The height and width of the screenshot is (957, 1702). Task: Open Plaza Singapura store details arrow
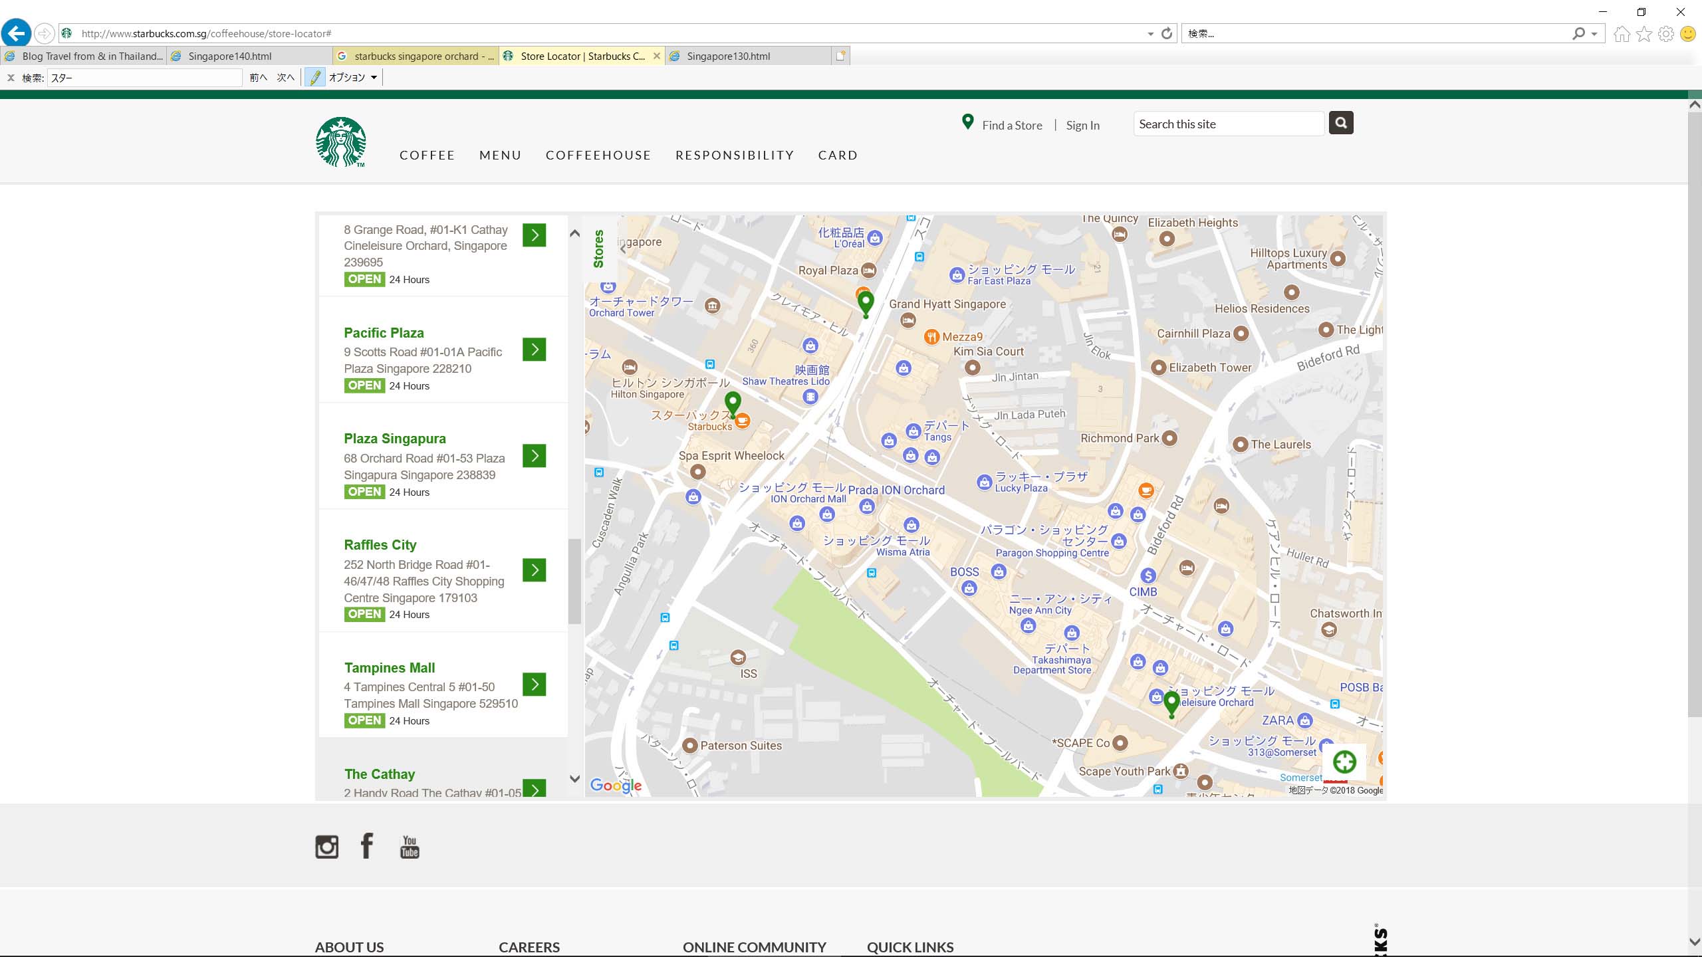[535, 456]
